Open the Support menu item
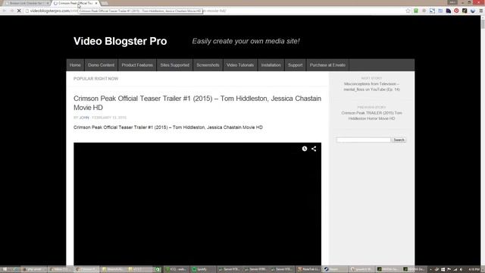Viewport: 485px width, 273px height. pyautogui.click(x=295, y=65)
